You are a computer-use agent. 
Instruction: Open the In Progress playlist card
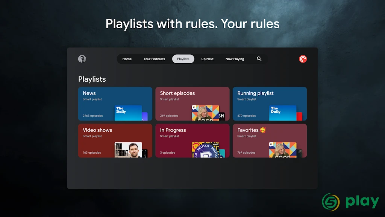192,141
